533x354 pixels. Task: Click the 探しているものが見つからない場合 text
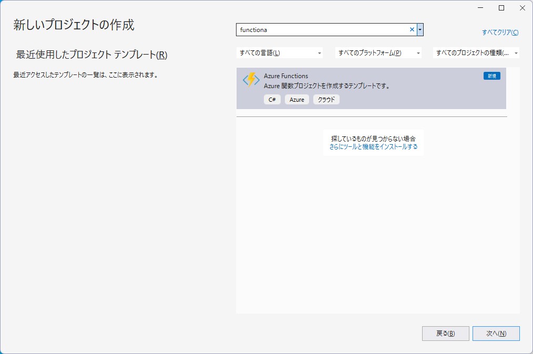(x=373, y=138)
